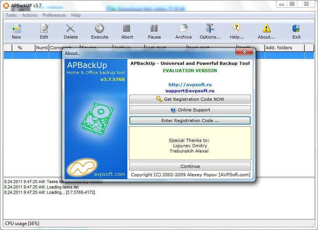Click the Numb column header
This screenshot has width=318, height=230.
(x=42, y=48)
